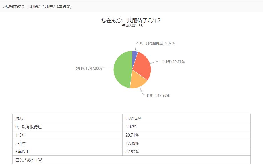This screenshot has height=166, width=263.
Task: Click the 5年以上 option cell in table
Action: coord(23,152)
